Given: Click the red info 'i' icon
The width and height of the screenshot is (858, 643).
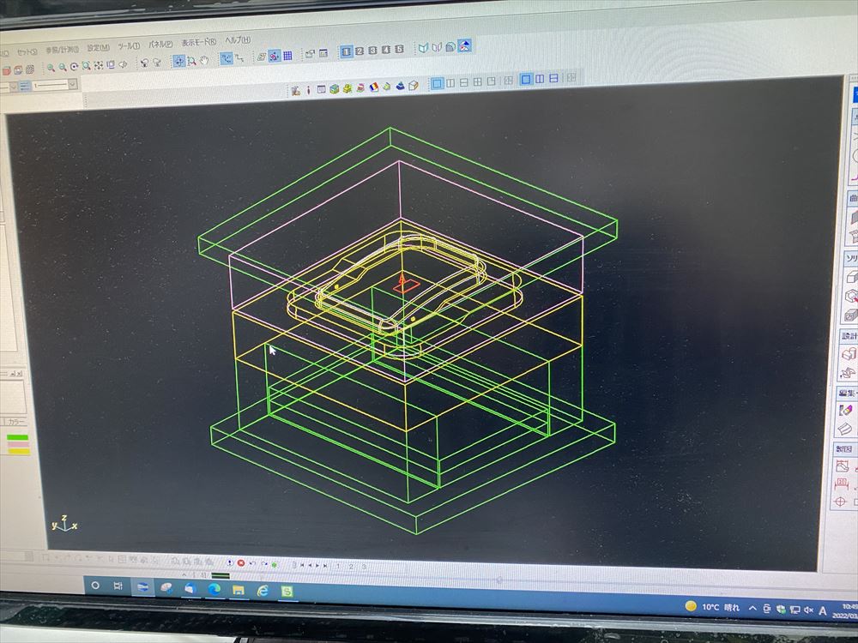Looking at the screenshot, I should pyautogui.click(x=308, y=90).
